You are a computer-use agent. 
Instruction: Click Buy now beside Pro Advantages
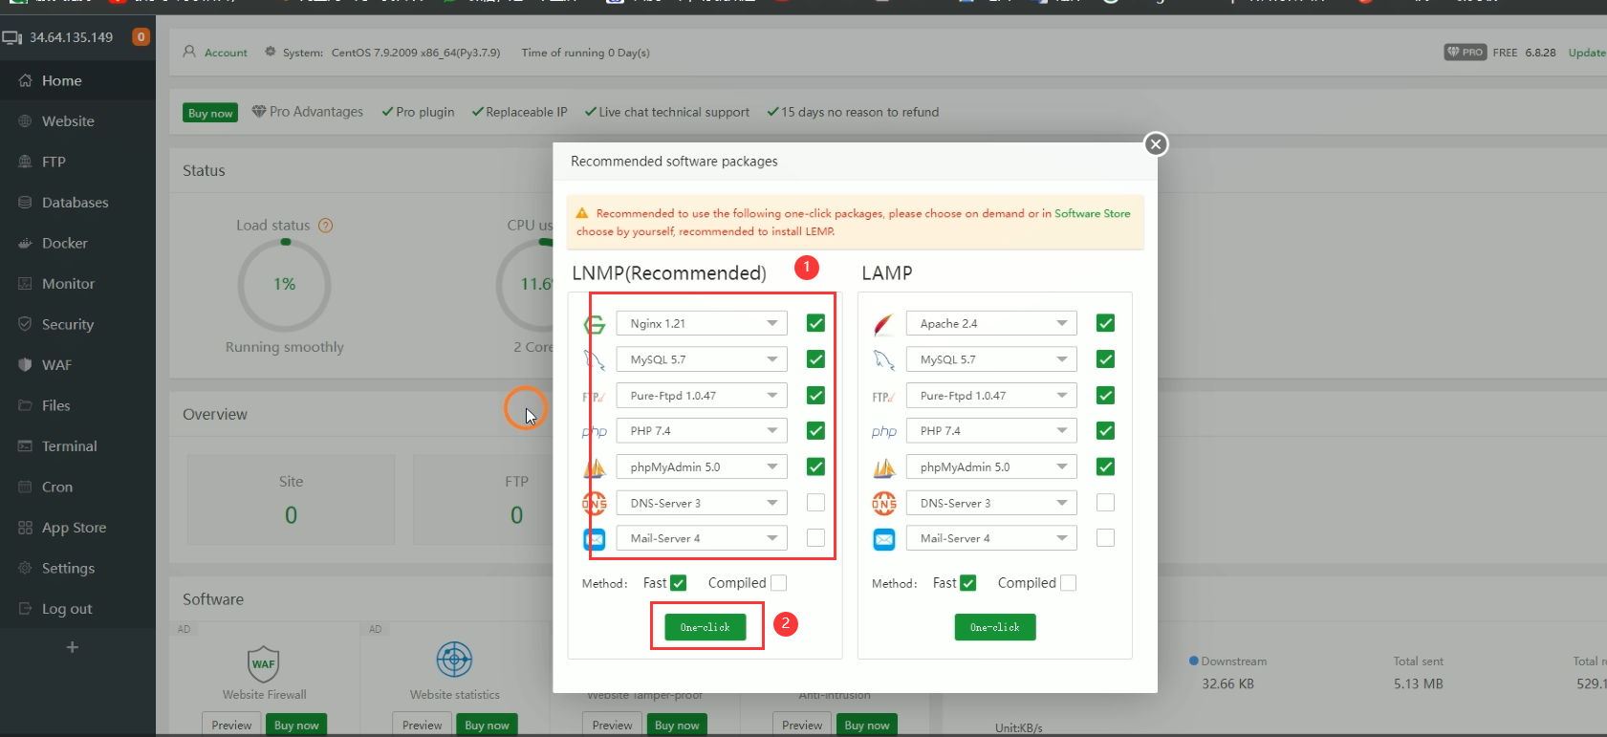210,113
